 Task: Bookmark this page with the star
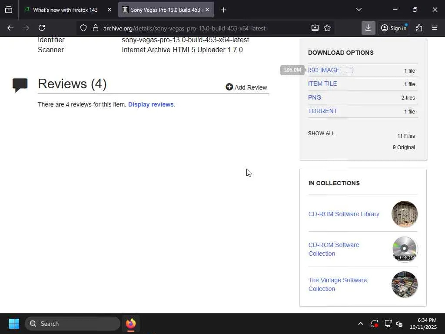(327, 28)
